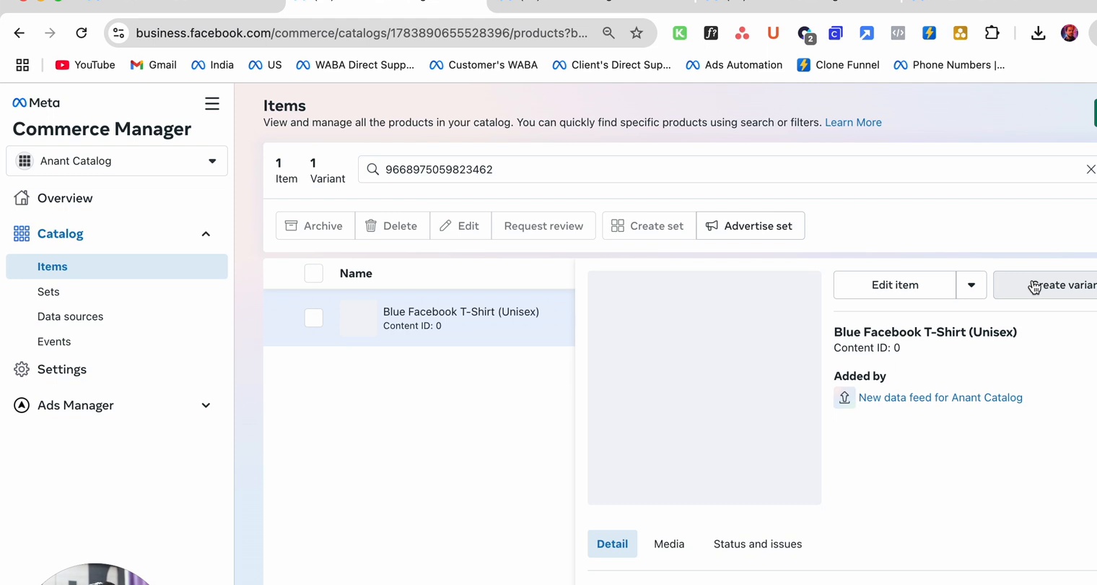Screen dimensions: 1097x585
Task: Click the data feed upload icon
Action: 844,397
